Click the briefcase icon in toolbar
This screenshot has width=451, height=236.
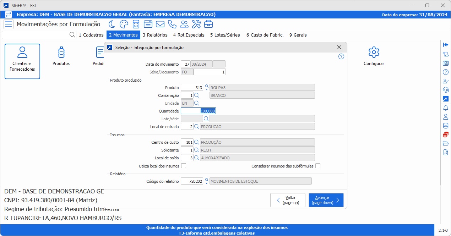point(208,24)
